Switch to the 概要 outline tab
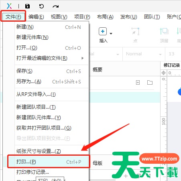Viewport: 181px width, 181px height. tap(98, 69)
